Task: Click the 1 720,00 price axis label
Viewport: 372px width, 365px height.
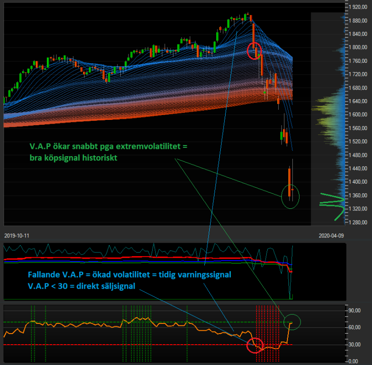Action: 358,74
